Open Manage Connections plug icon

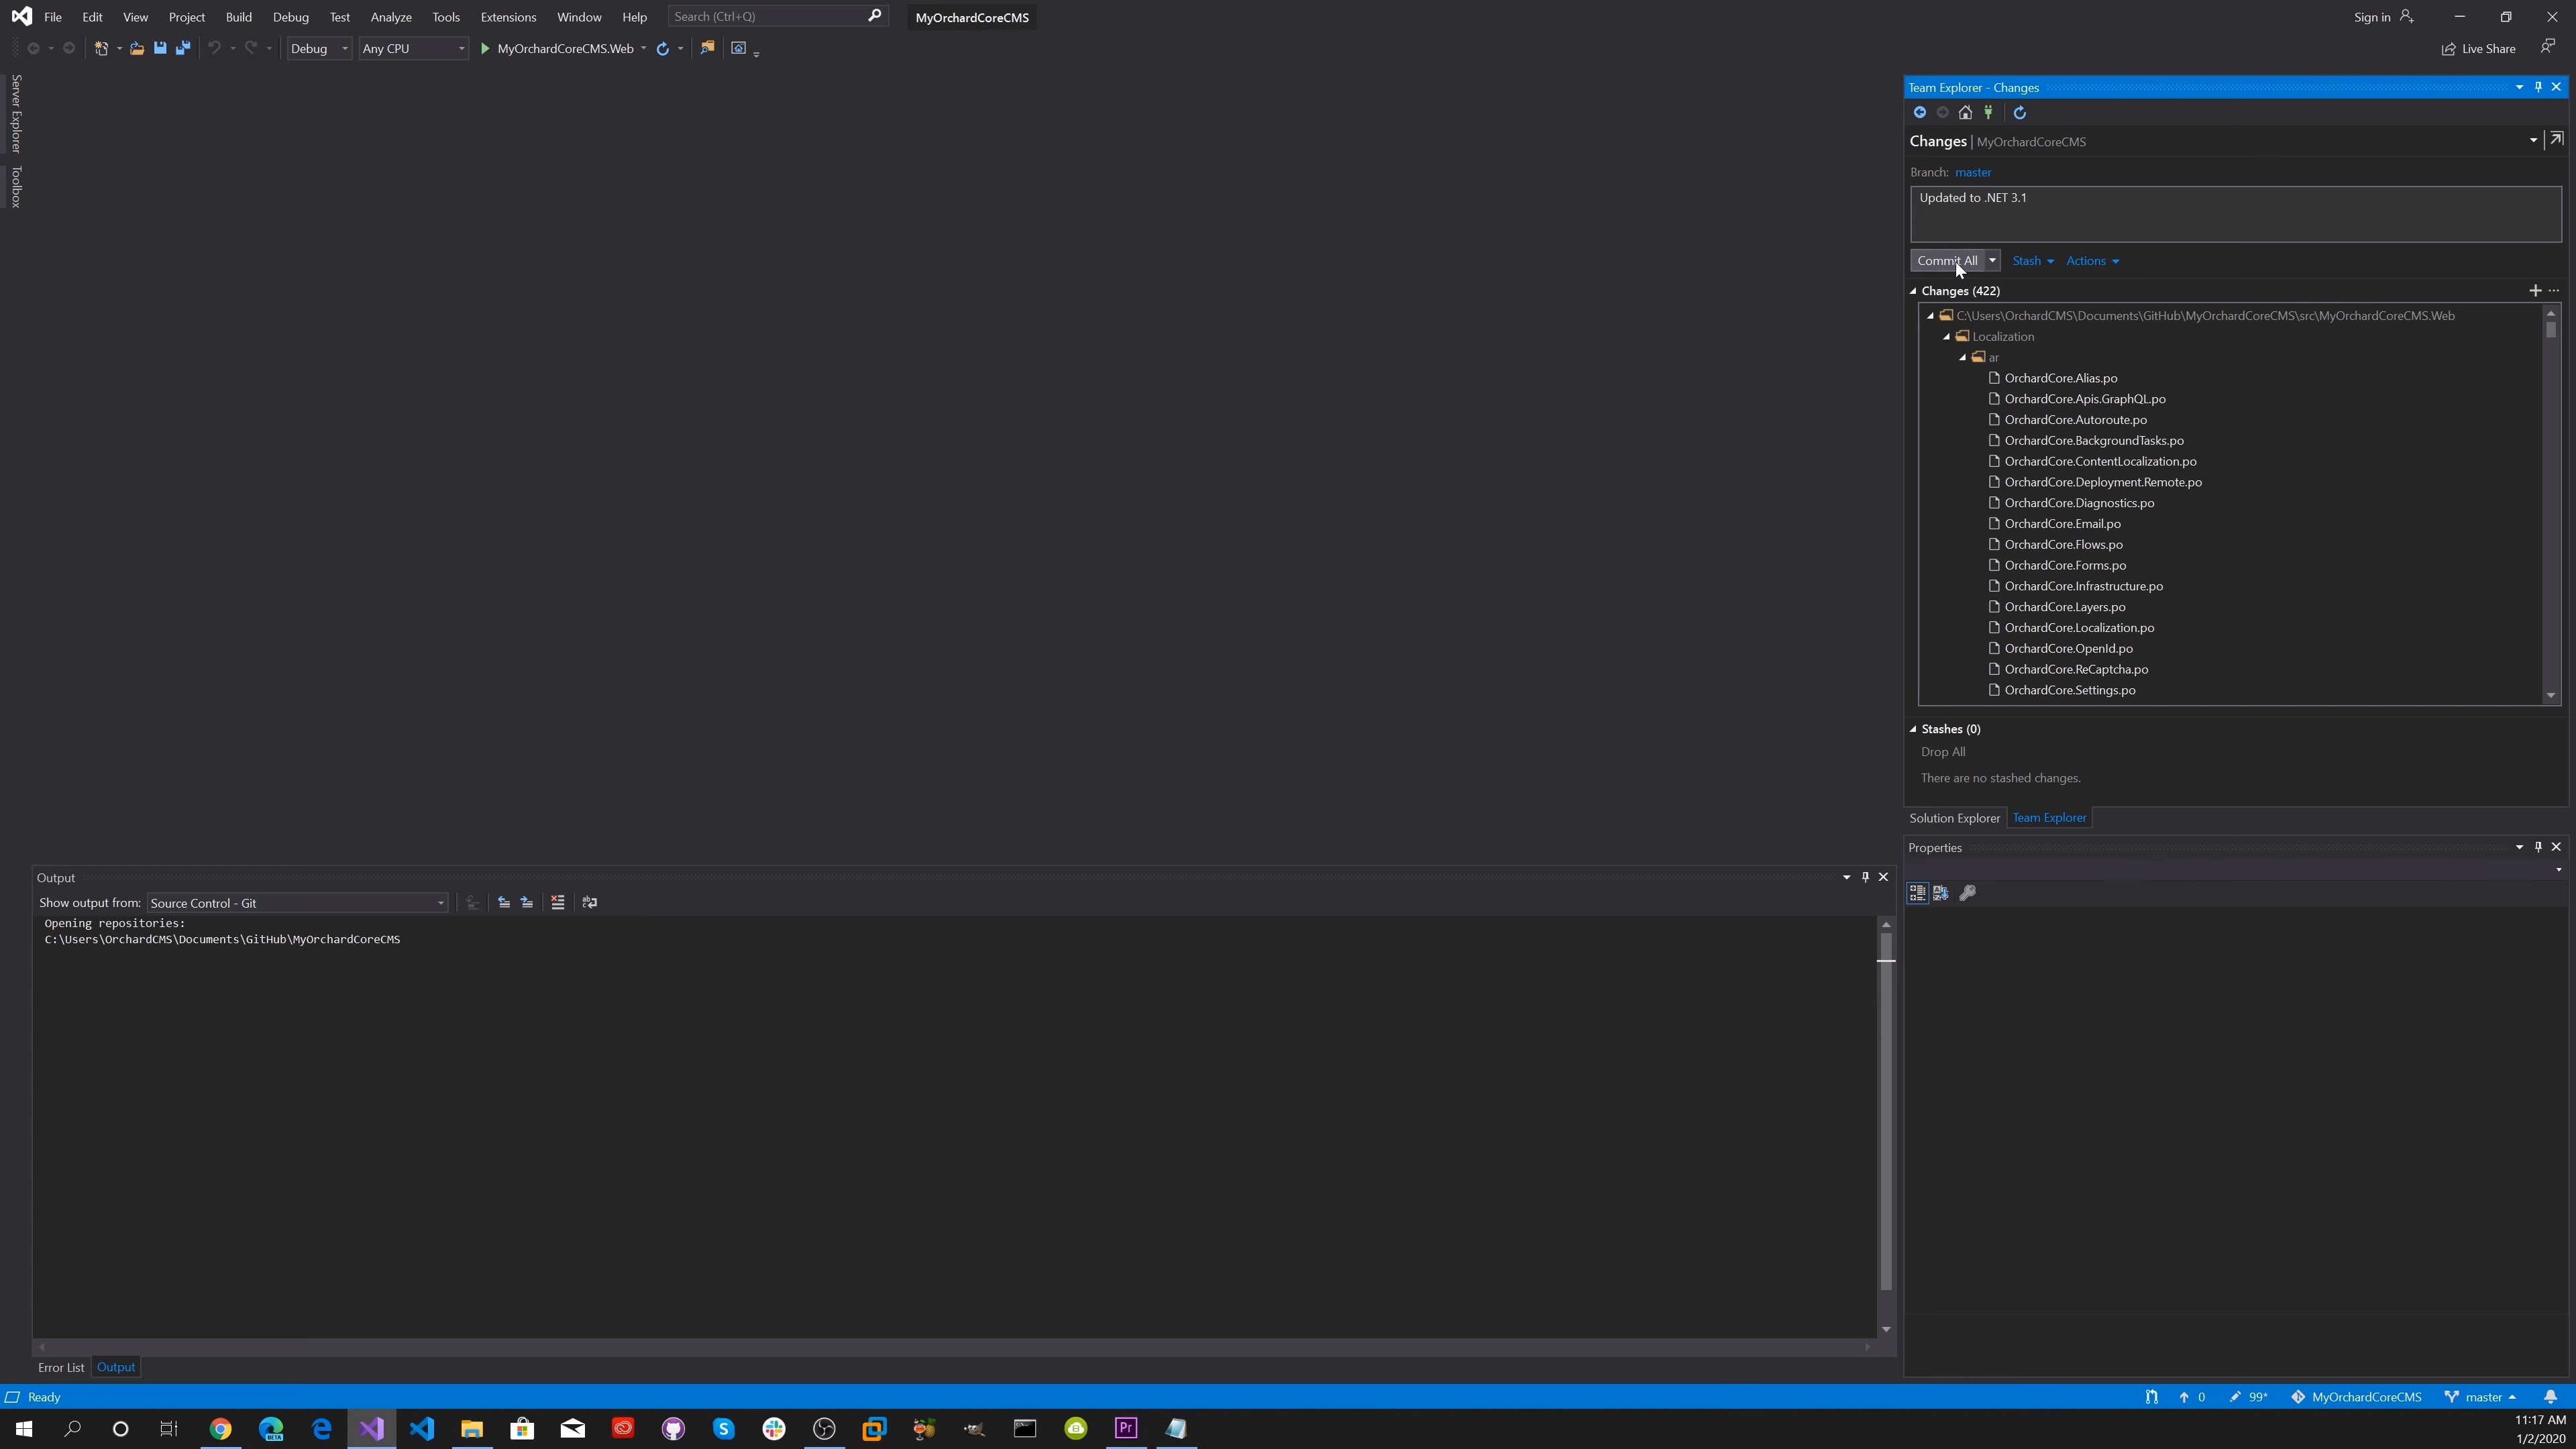1989,113
